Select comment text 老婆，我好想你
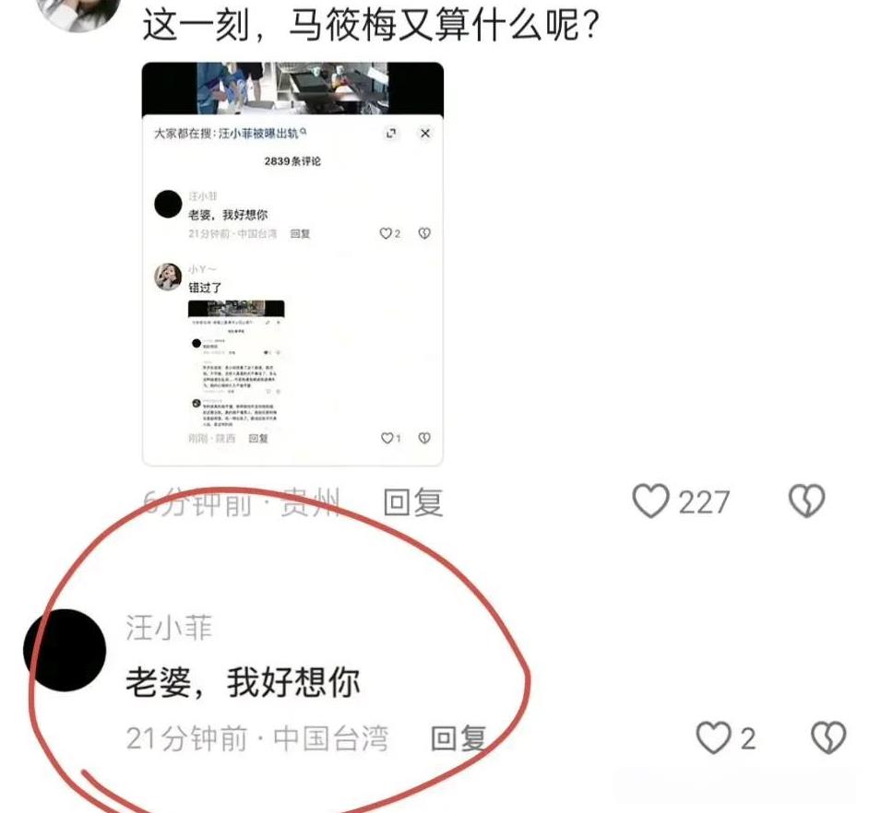The width and height of the screenshot is (869, 813). point(244,682)
